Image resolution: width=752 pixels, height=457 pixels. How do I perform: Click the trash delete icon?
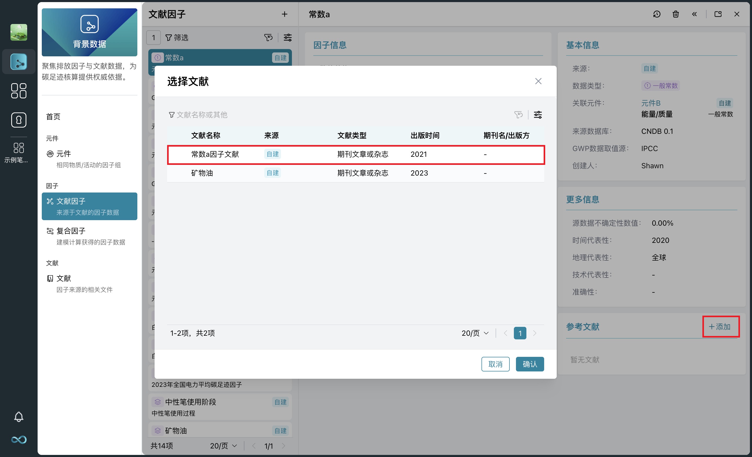(675, 14)
